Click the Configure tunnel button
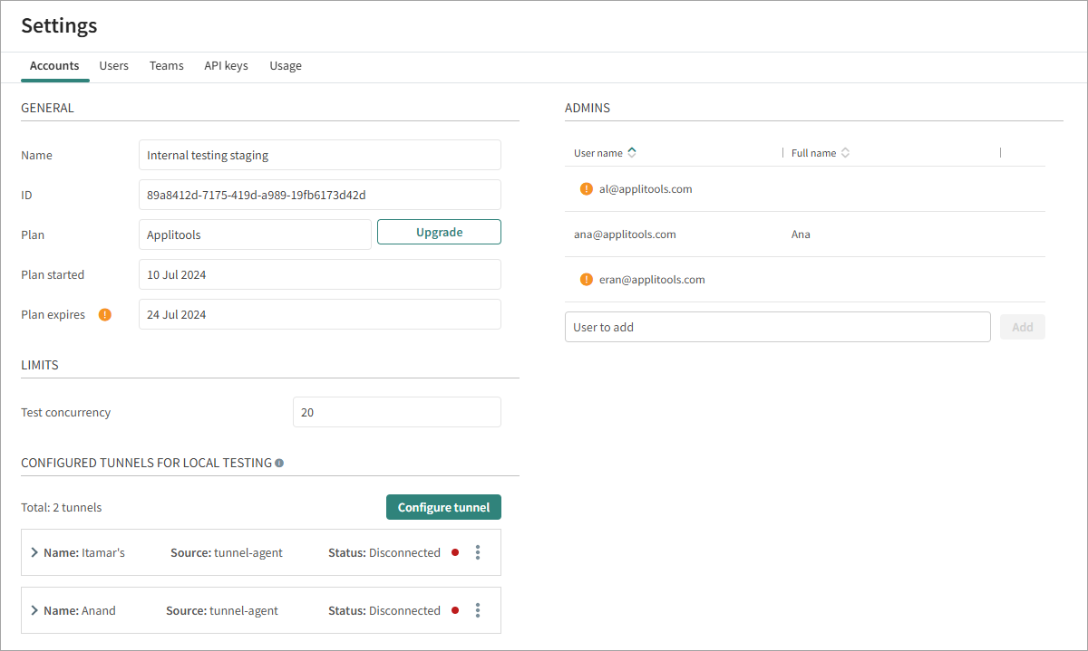The image size is (1088, 651). pyautogui.click(x=443, y=507)
